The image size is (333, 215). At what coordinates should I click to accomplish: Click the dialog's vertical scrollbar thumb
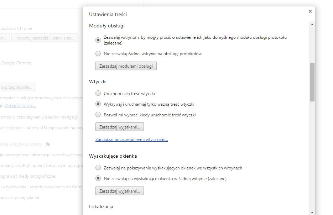[312, 82]
